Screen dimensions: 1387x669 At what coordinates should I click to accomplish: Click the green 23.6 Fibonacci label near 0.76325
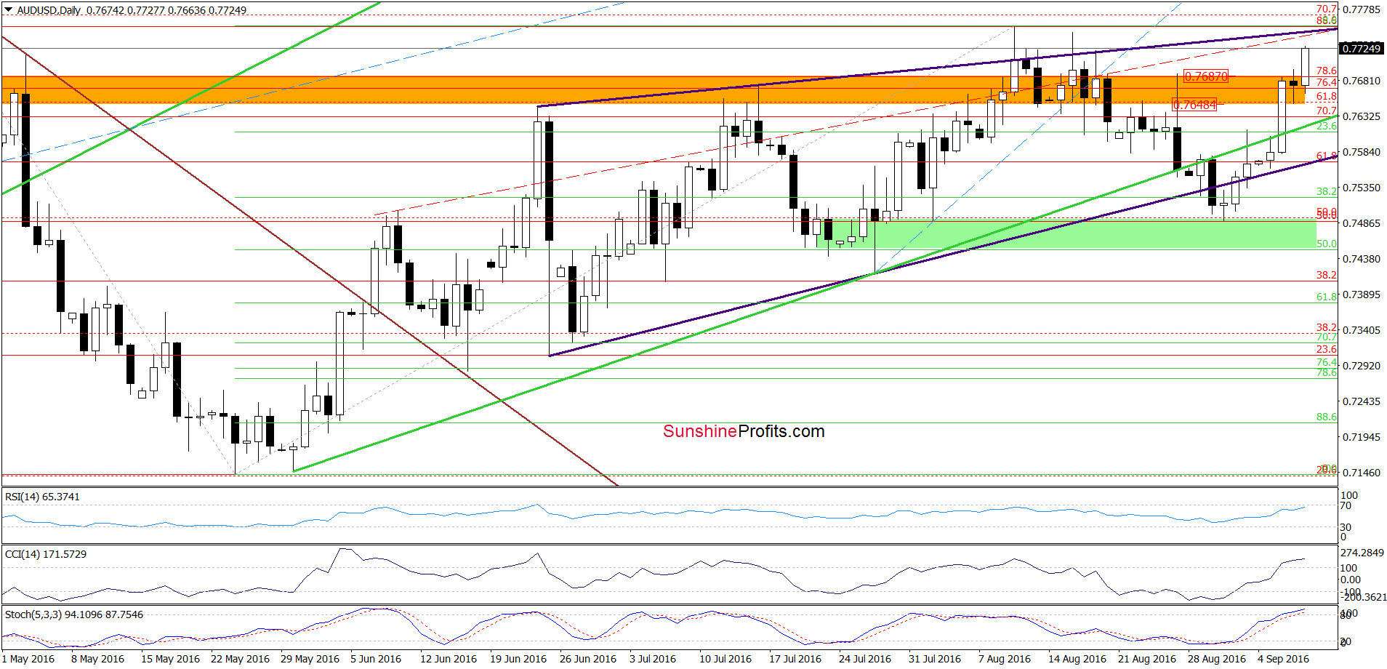(x=1327, y=126)
